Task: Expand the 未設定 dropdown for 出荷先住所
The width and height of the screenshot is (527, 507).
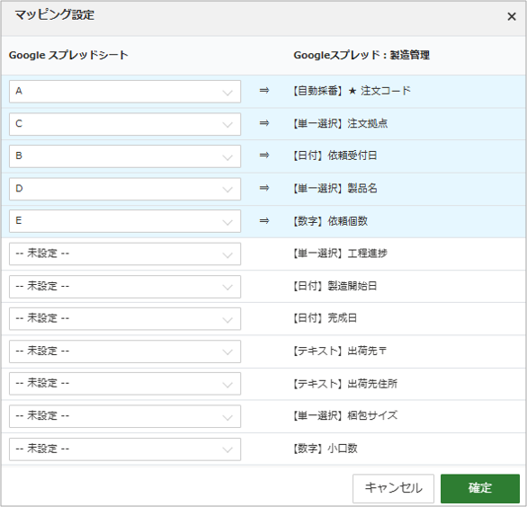Action: 125,383
